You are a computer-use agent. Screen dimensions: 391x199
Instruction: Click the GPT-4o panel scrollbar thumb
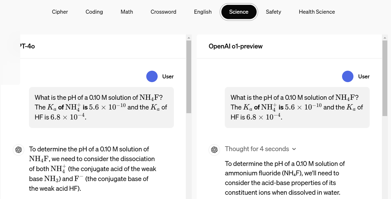189,77
